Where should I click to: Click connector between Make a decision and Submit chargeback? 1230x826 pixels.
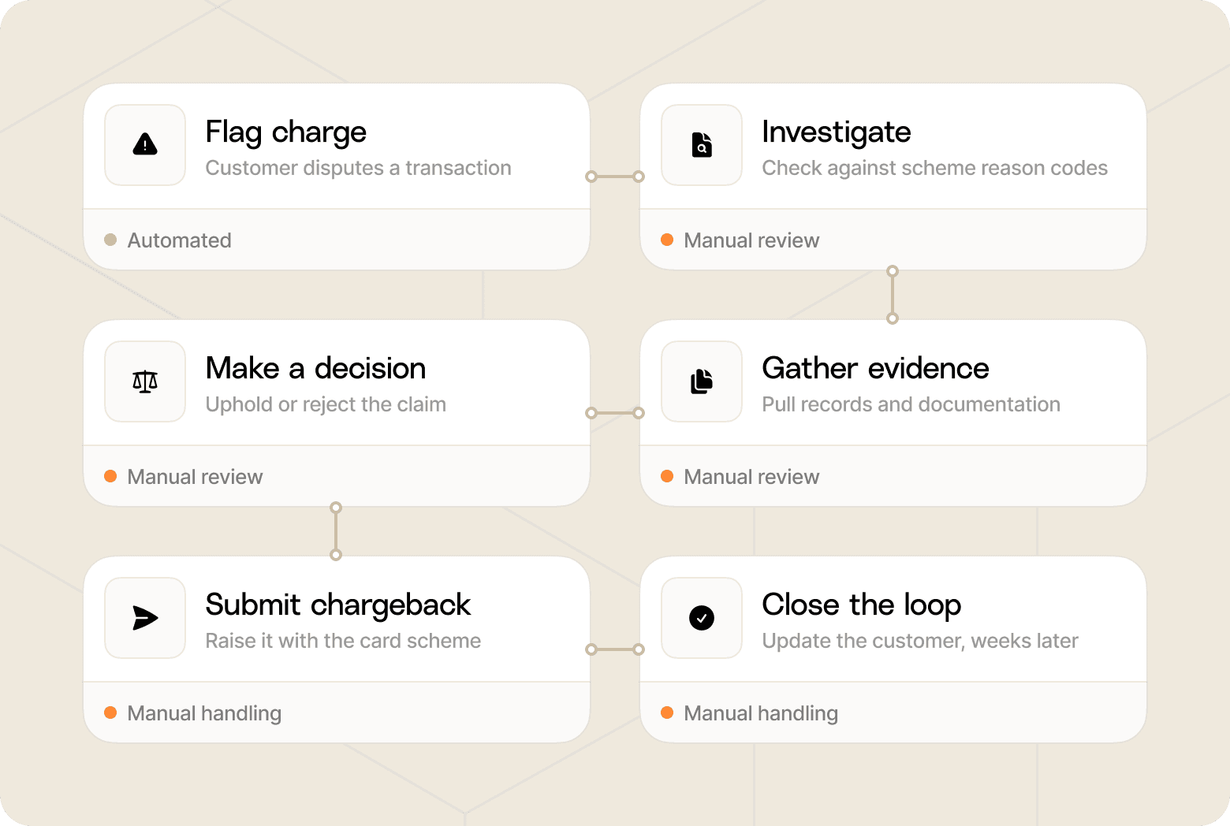coord(336,531)
